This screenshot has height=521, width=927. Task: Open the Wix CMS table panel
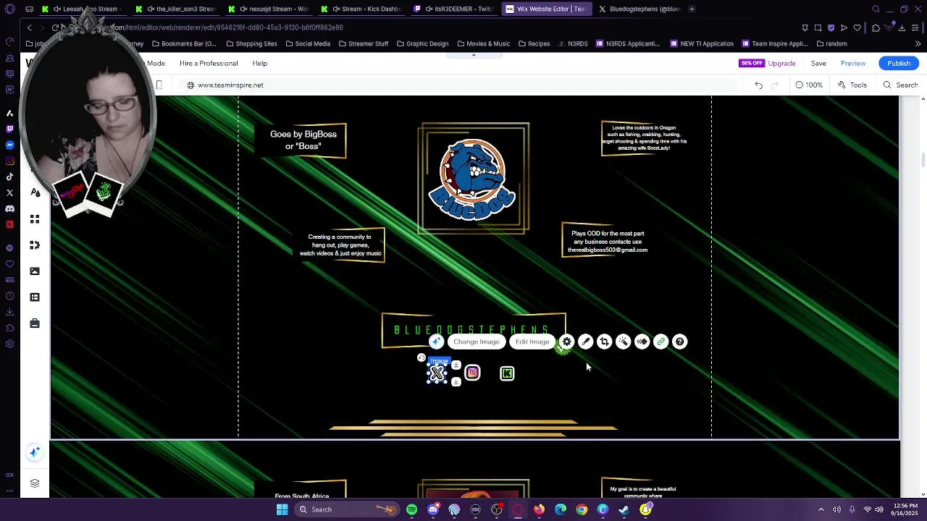pyautogui.click(x=35, y=297)
